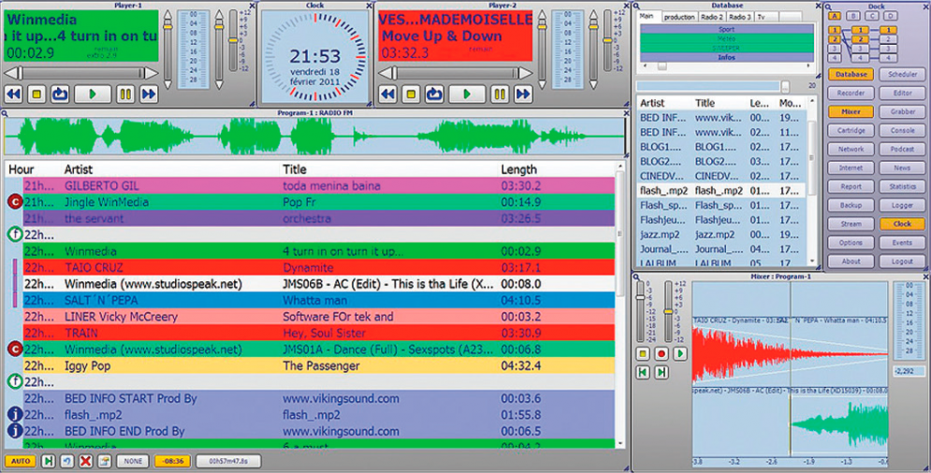Click the magnifier icon in Mixer panel header
Image resolution: width=931 pixels, height=473 pixels.
click(x=636, y=277)
